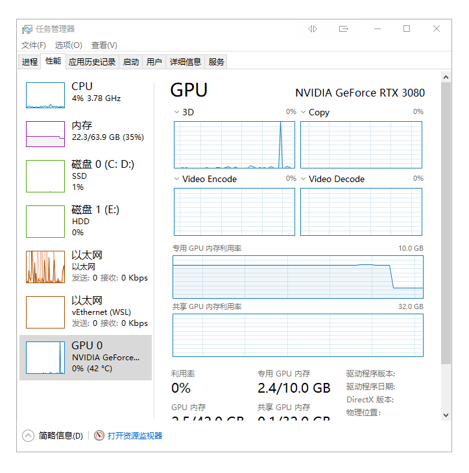
Task: Click the 专用 GPU 内存利用率 usage graph
Action: 298,277
